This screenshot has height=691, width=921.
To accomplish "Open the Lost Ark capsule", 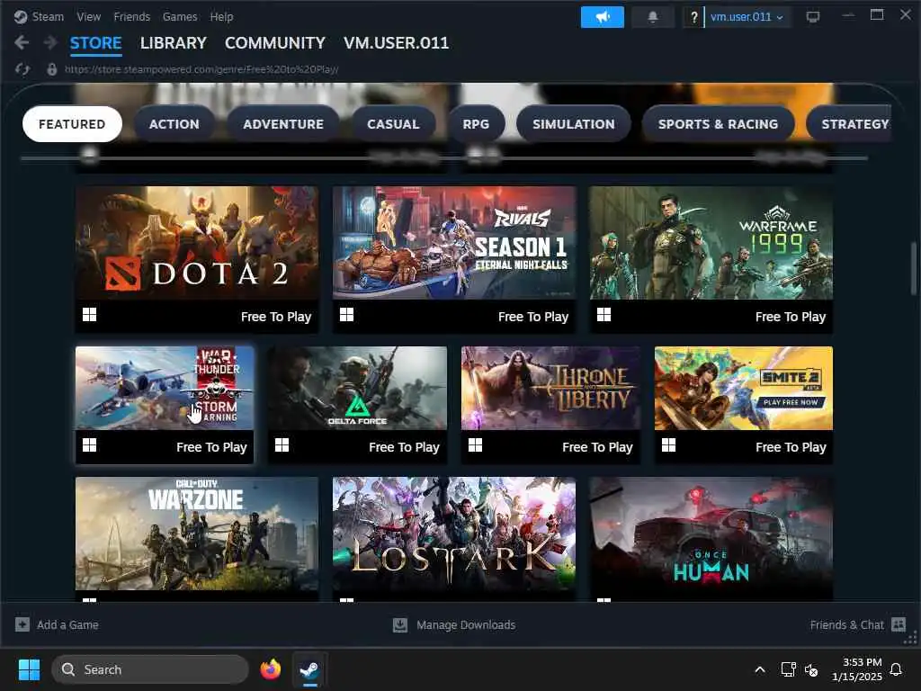I will point(454,538).
